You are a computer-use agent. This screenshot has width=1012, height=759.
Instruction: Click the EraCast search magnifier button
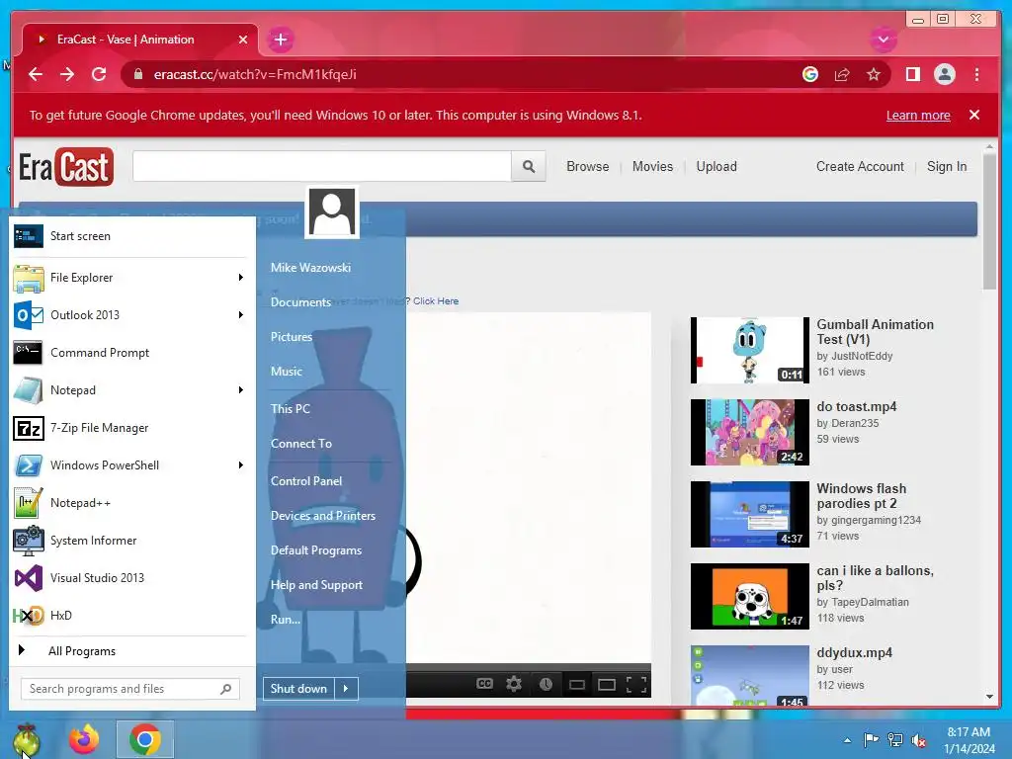pyautogui.click(x=529, y=166)
